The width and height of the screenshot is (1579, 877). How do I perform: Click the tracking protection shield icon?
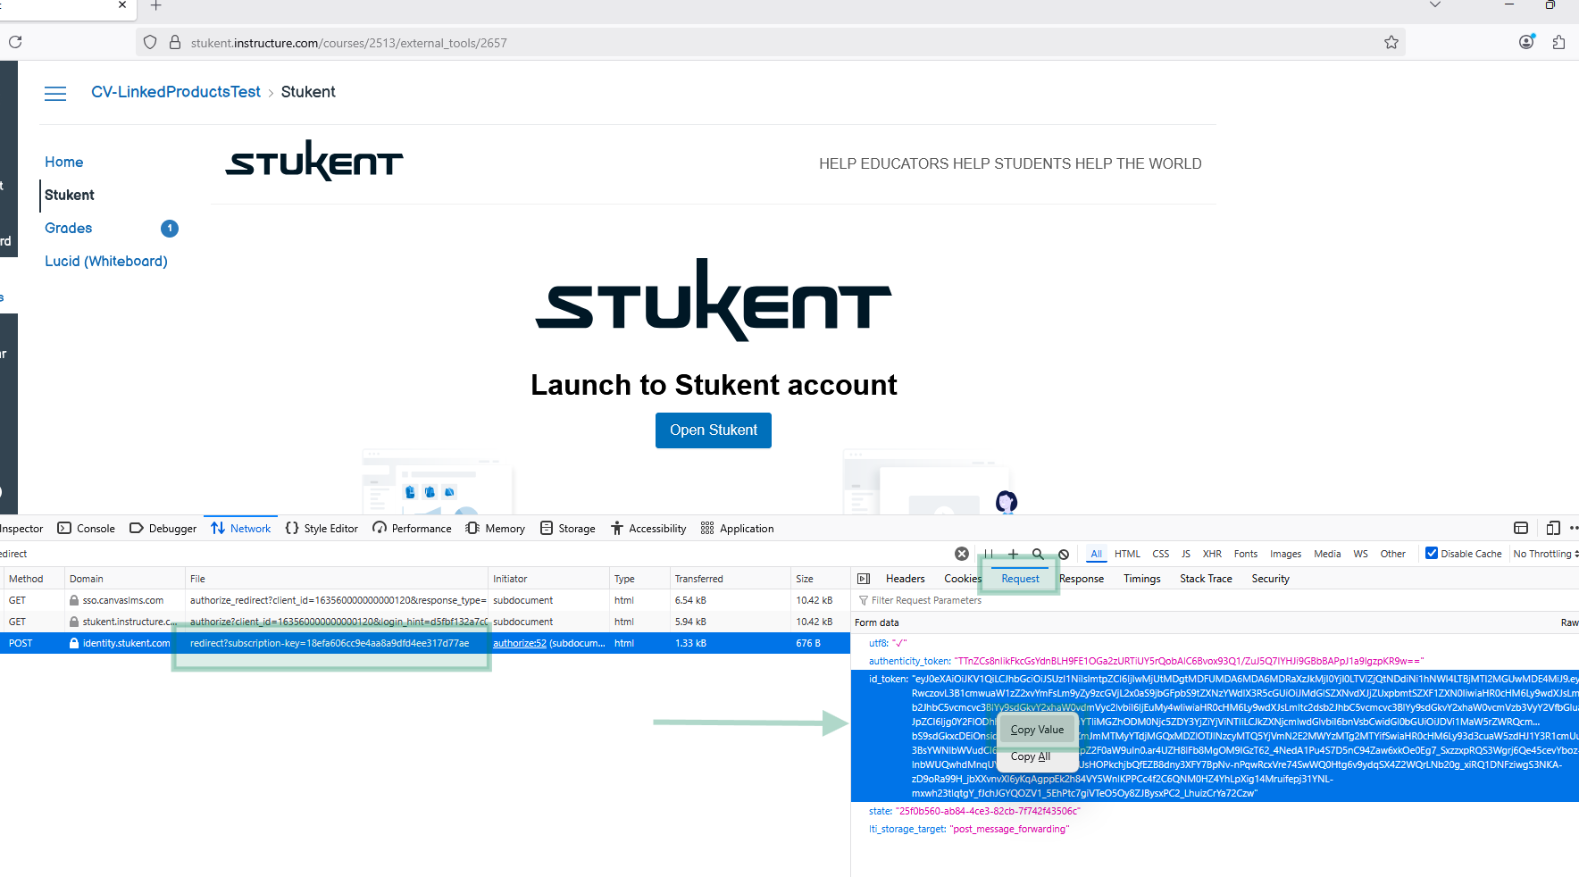coord(150,42)
